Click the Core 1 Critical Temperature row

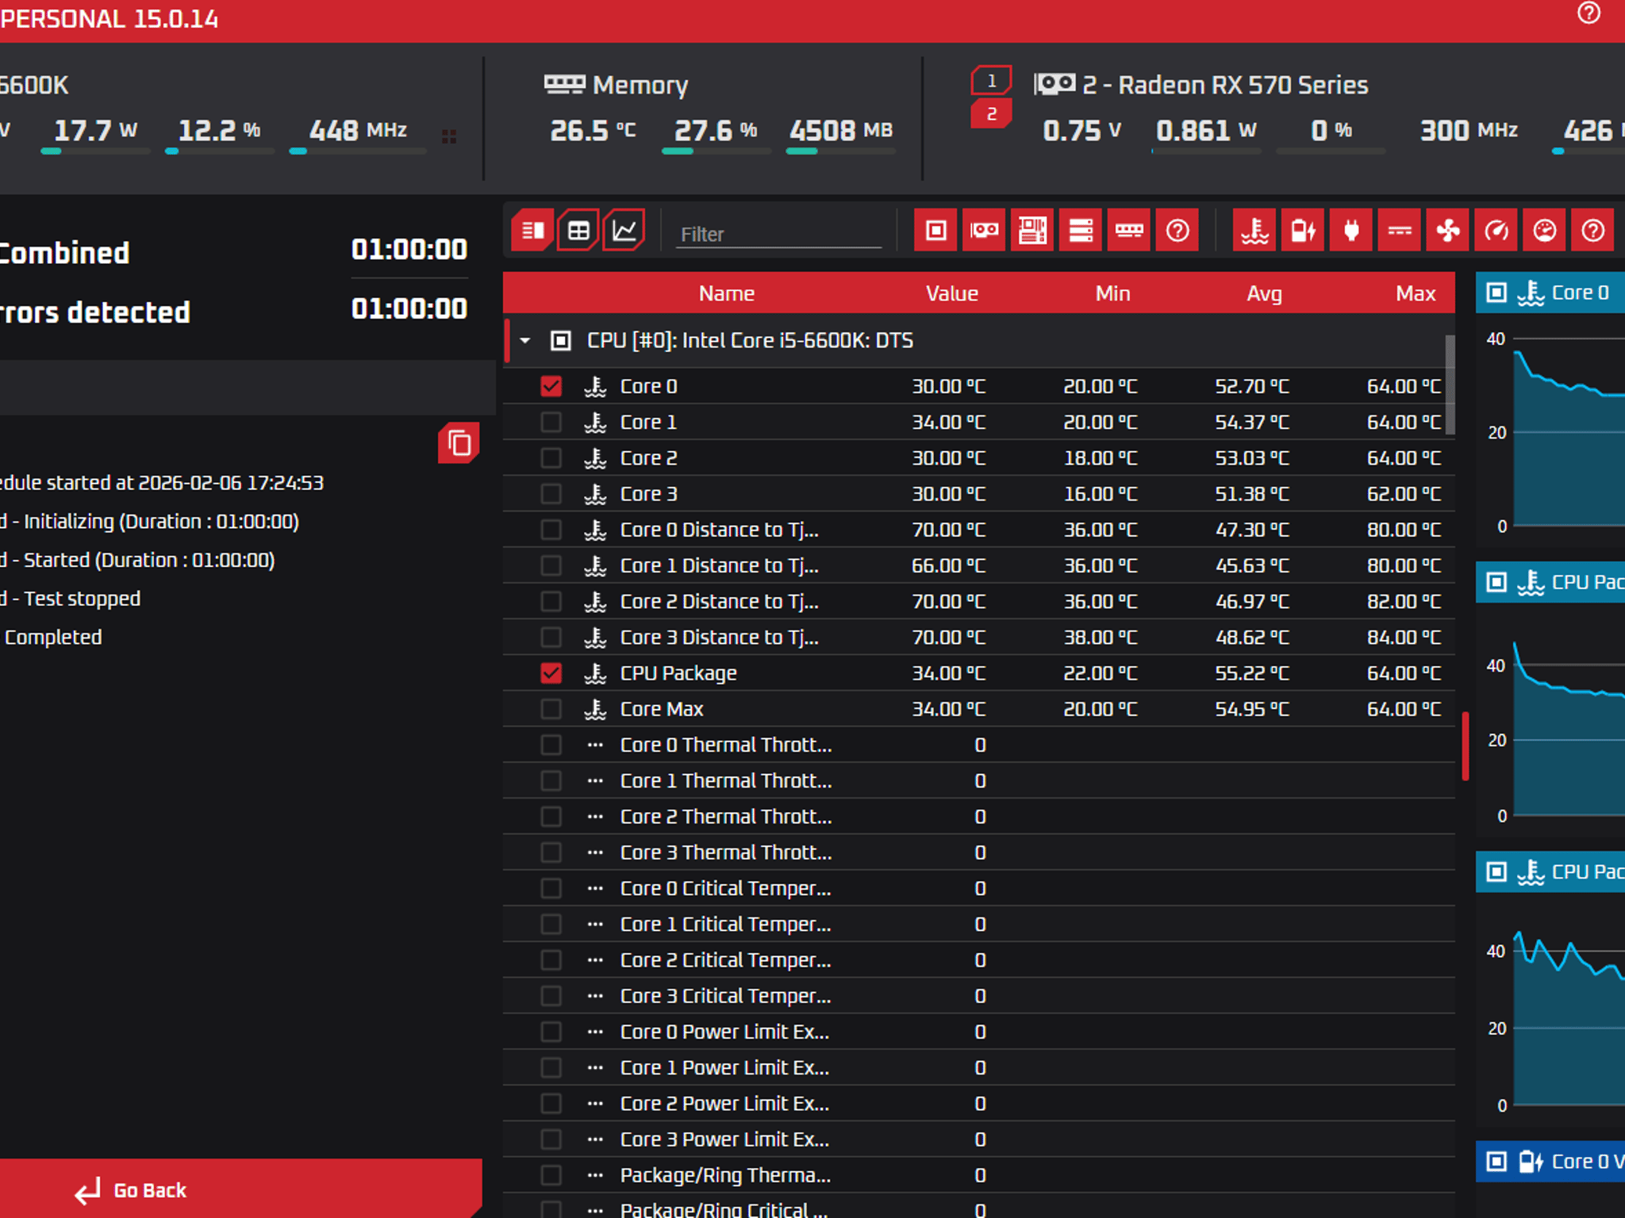(x=979, y=924)
